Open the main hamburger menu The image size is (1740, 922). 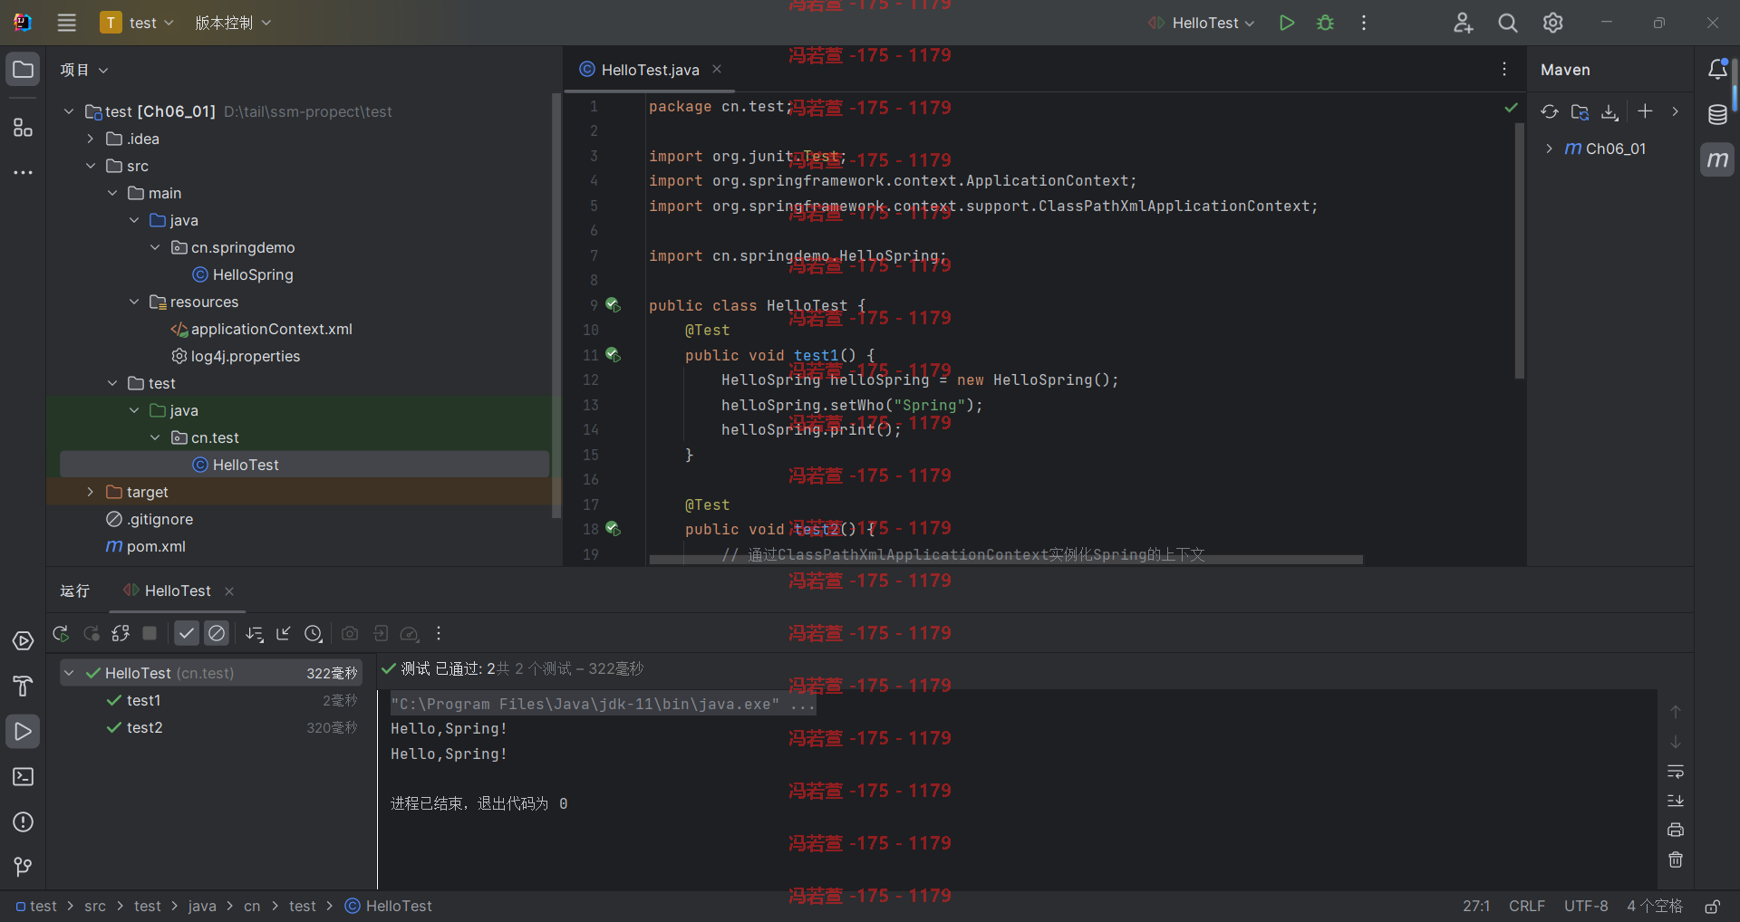(67, 23)
